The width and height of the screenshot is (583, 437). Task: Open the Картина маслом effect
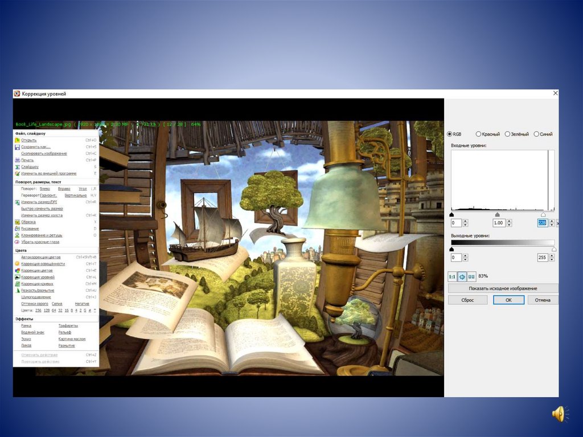coord(72,339)
